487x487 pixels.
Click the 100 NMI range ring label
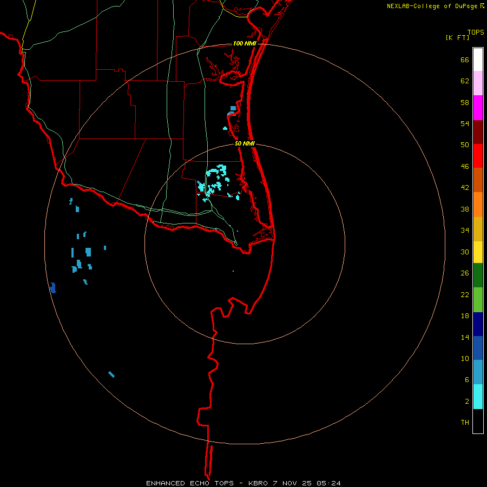(245, 43)
